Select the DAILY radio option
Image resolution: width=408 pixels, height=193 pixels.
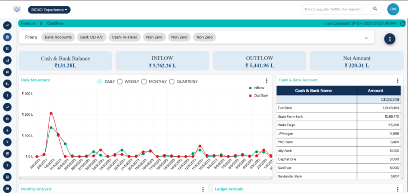[x=100, y=82]
